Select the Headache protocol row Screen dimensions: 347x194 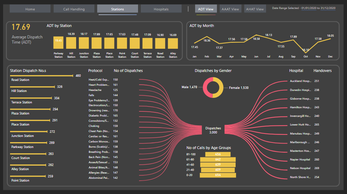point(95,90)
